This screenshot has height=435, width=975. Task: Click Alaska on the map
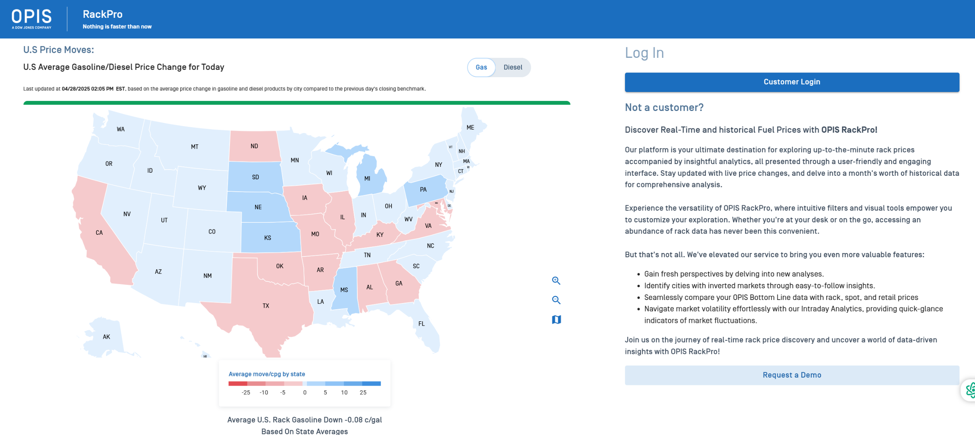coord(106,337)
